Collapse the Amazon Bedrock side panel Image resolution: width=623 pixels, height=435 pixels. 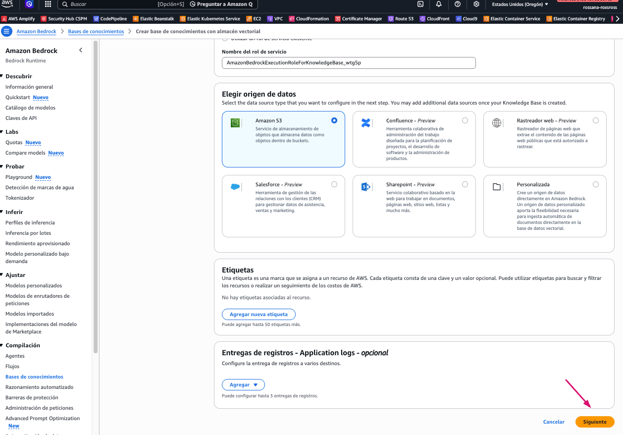coord(81,51)
